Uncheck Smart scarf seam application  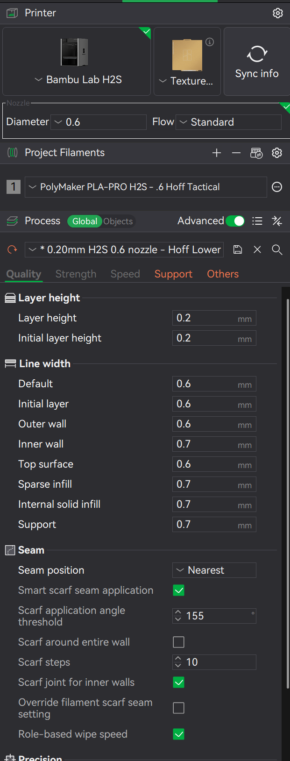[x=179, y=590]
